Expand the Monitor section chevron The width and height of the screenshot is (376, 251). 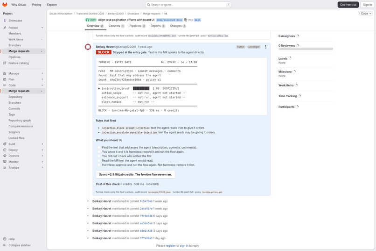click(x=42, y=162)
